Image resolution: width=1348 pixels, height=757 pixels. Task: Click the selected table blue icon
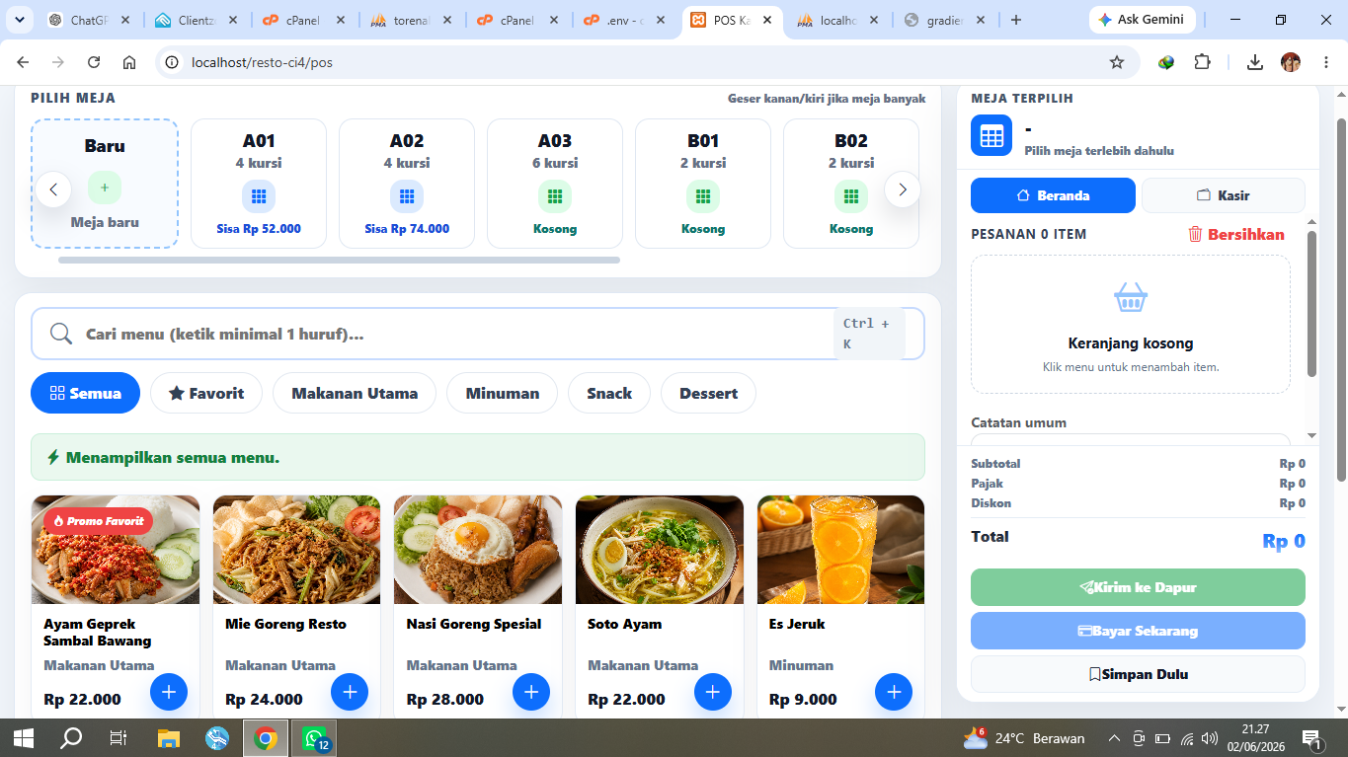[x=991, y=135]
